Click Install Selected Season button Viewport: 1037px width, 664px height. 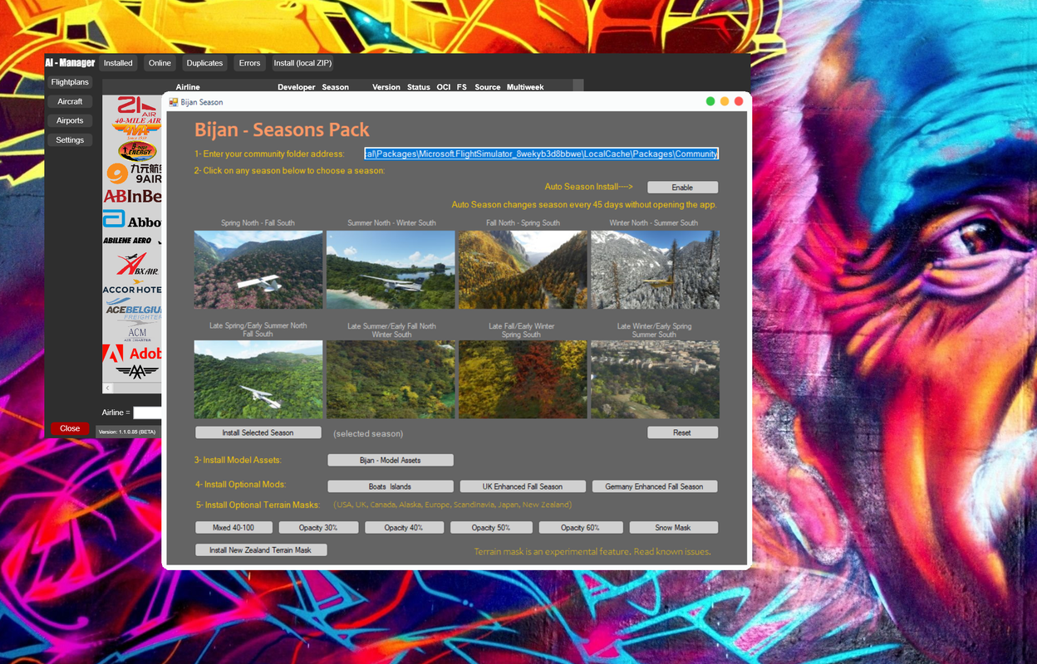pyautogui.click(x=258, y=432)
